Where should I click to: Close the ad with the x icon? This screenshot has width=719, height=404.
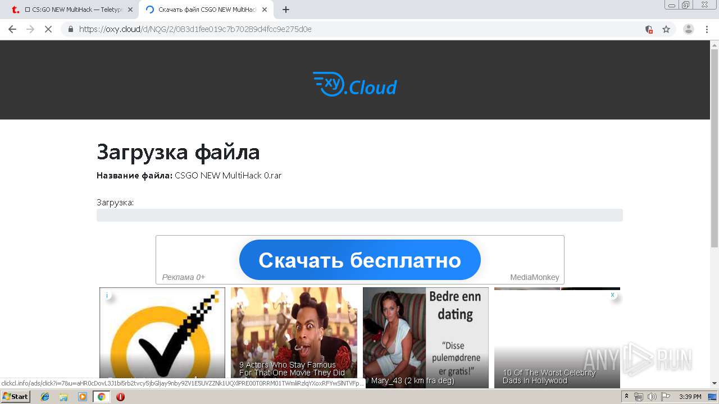[x=612, y=295]
